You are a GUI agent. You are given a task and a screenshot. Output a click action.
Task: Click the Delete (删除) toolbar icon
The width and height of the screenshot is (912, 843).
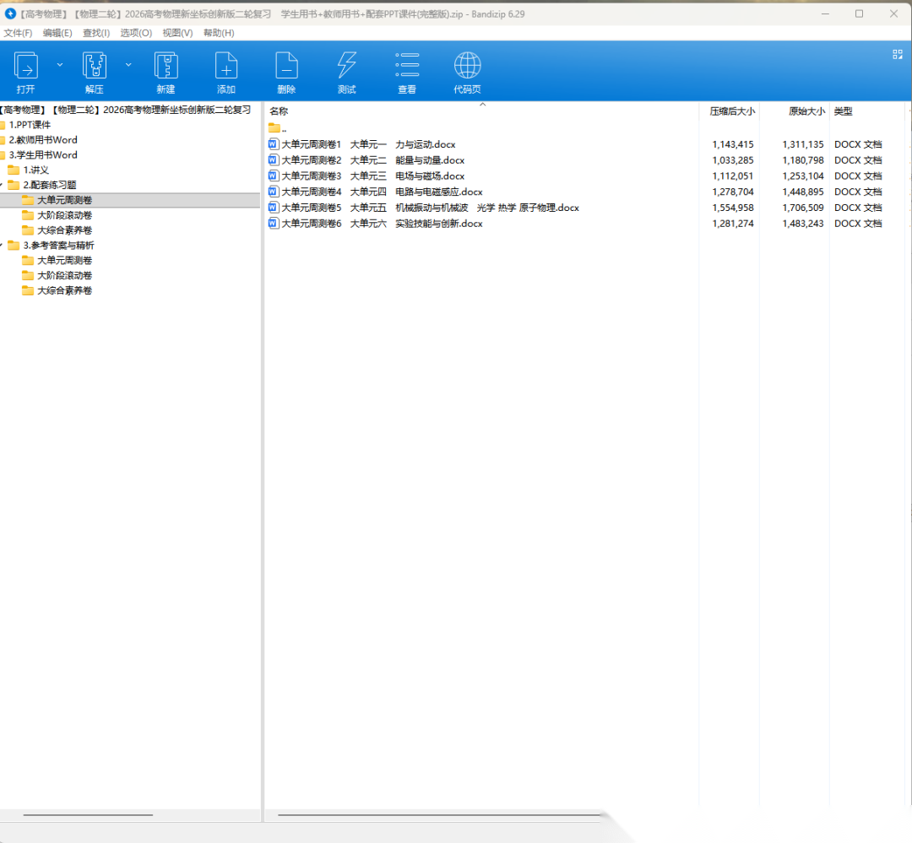point(286,67)
